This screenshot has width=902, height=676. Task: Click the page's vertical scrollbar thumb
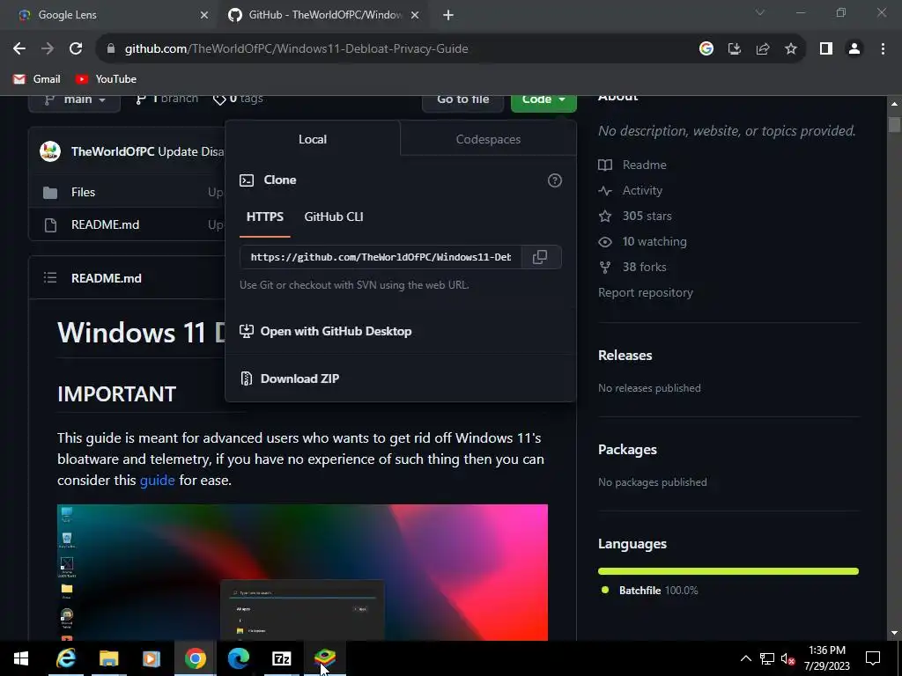click(893, 125)
